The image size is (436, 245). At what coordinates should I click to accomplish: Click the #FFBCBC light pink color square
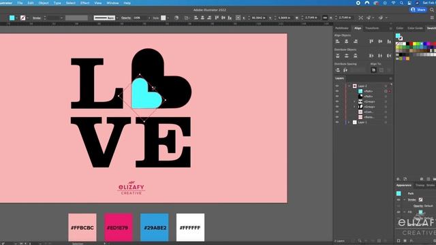point(82,227)
